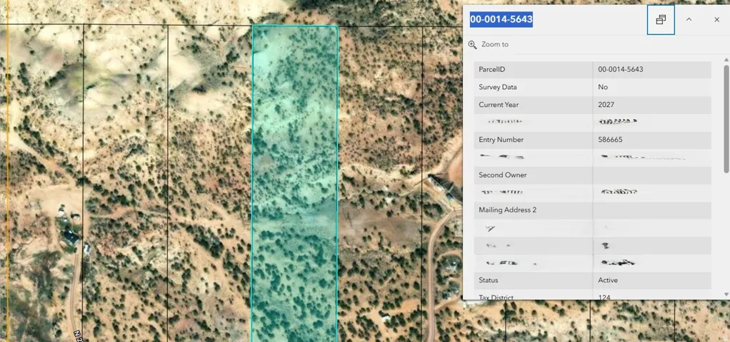Click the Tax District value 124
The image size is (730, 342).
(604, 296)
